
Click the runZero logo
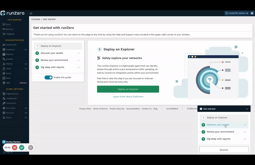(12, 13)
